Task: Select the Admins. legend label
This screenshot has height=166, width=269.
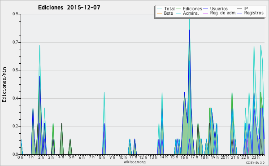Action: (x=191, y=13)
